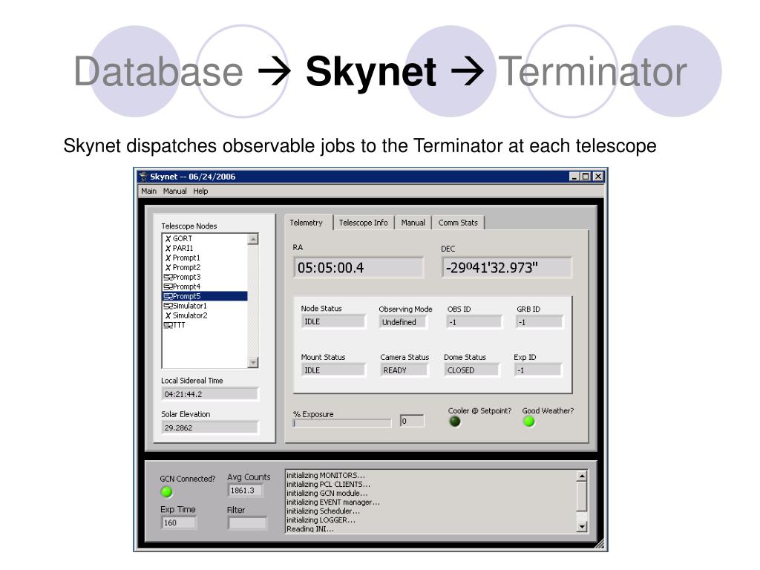Click the connected computer icon beside Prompt4
This screenshot has height=570, width=760.
tap(168, 287)
